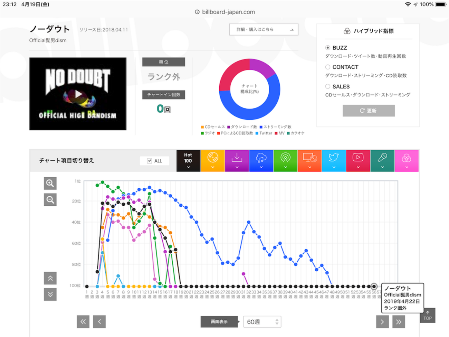This screenshot has width=449, height=337.
Task: Click the ラジオ legend entry
Action: 208,133
